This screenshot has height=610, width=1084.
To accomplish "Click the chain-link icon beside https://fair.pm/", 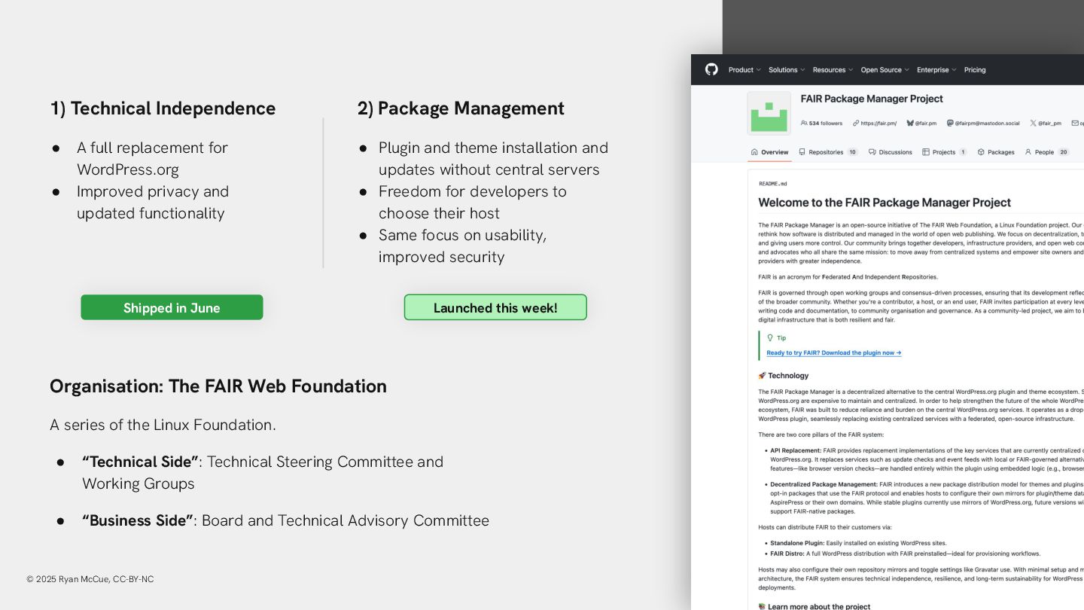I will (856, 123).
